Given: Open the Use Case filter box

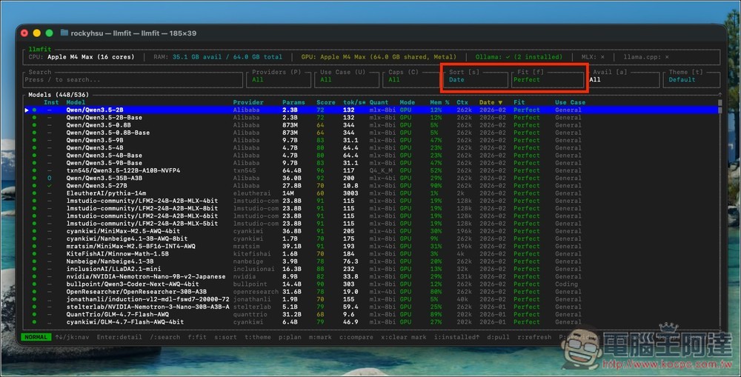Looking at the screenshot, I should point(348,79).
